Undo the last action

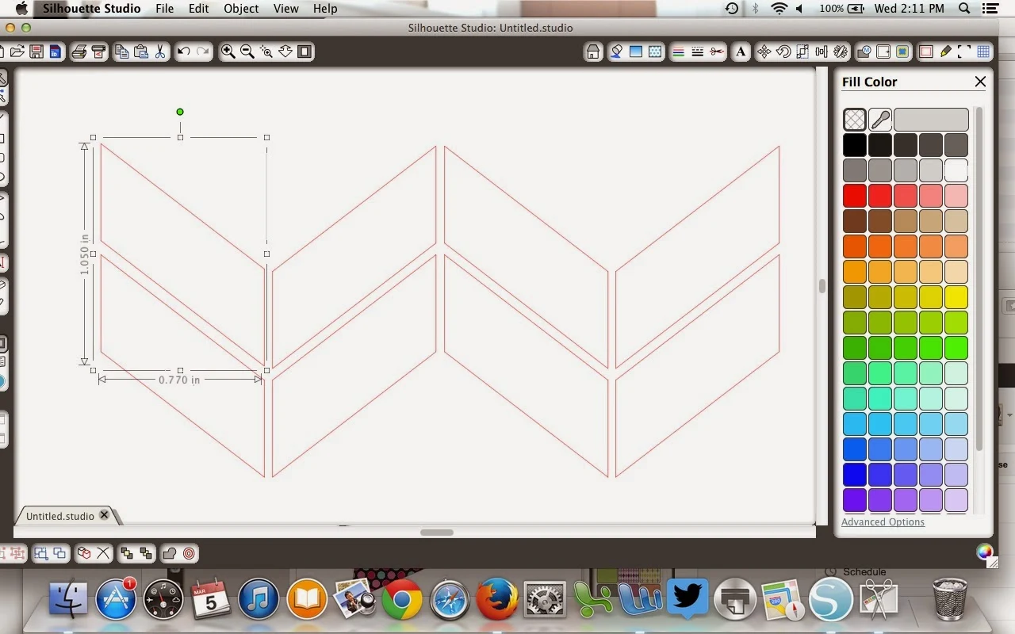coord(184,52)
